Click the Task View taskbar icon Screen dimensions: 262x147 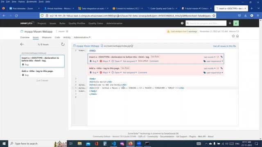[x=71, y=143]
